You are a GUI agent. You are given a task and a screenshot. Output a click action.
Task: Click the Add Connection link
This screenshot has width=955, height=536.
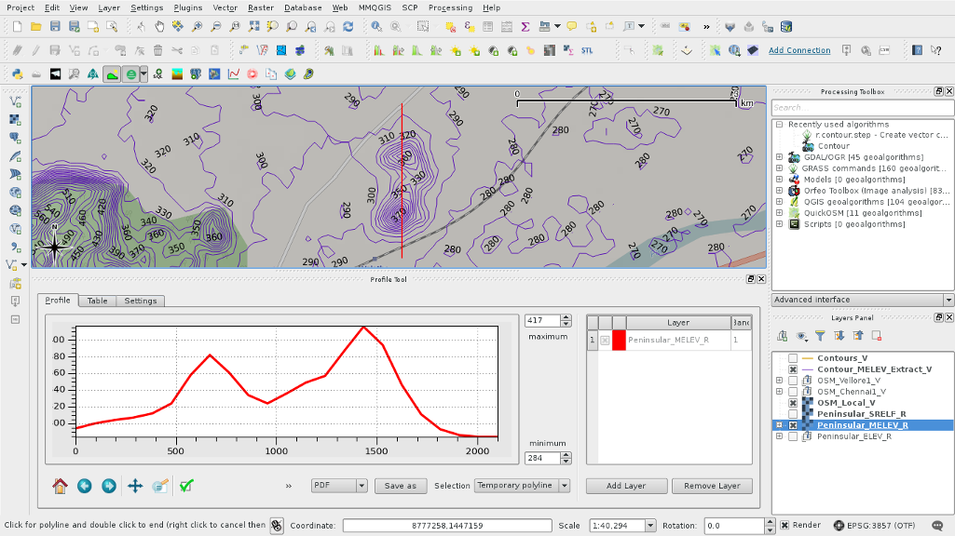799,50
